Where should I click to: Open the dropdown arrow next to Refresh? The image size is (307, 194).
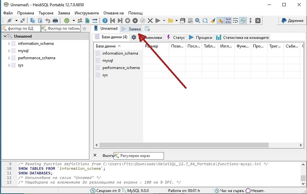pyautogui.click(x=74, y=21)
